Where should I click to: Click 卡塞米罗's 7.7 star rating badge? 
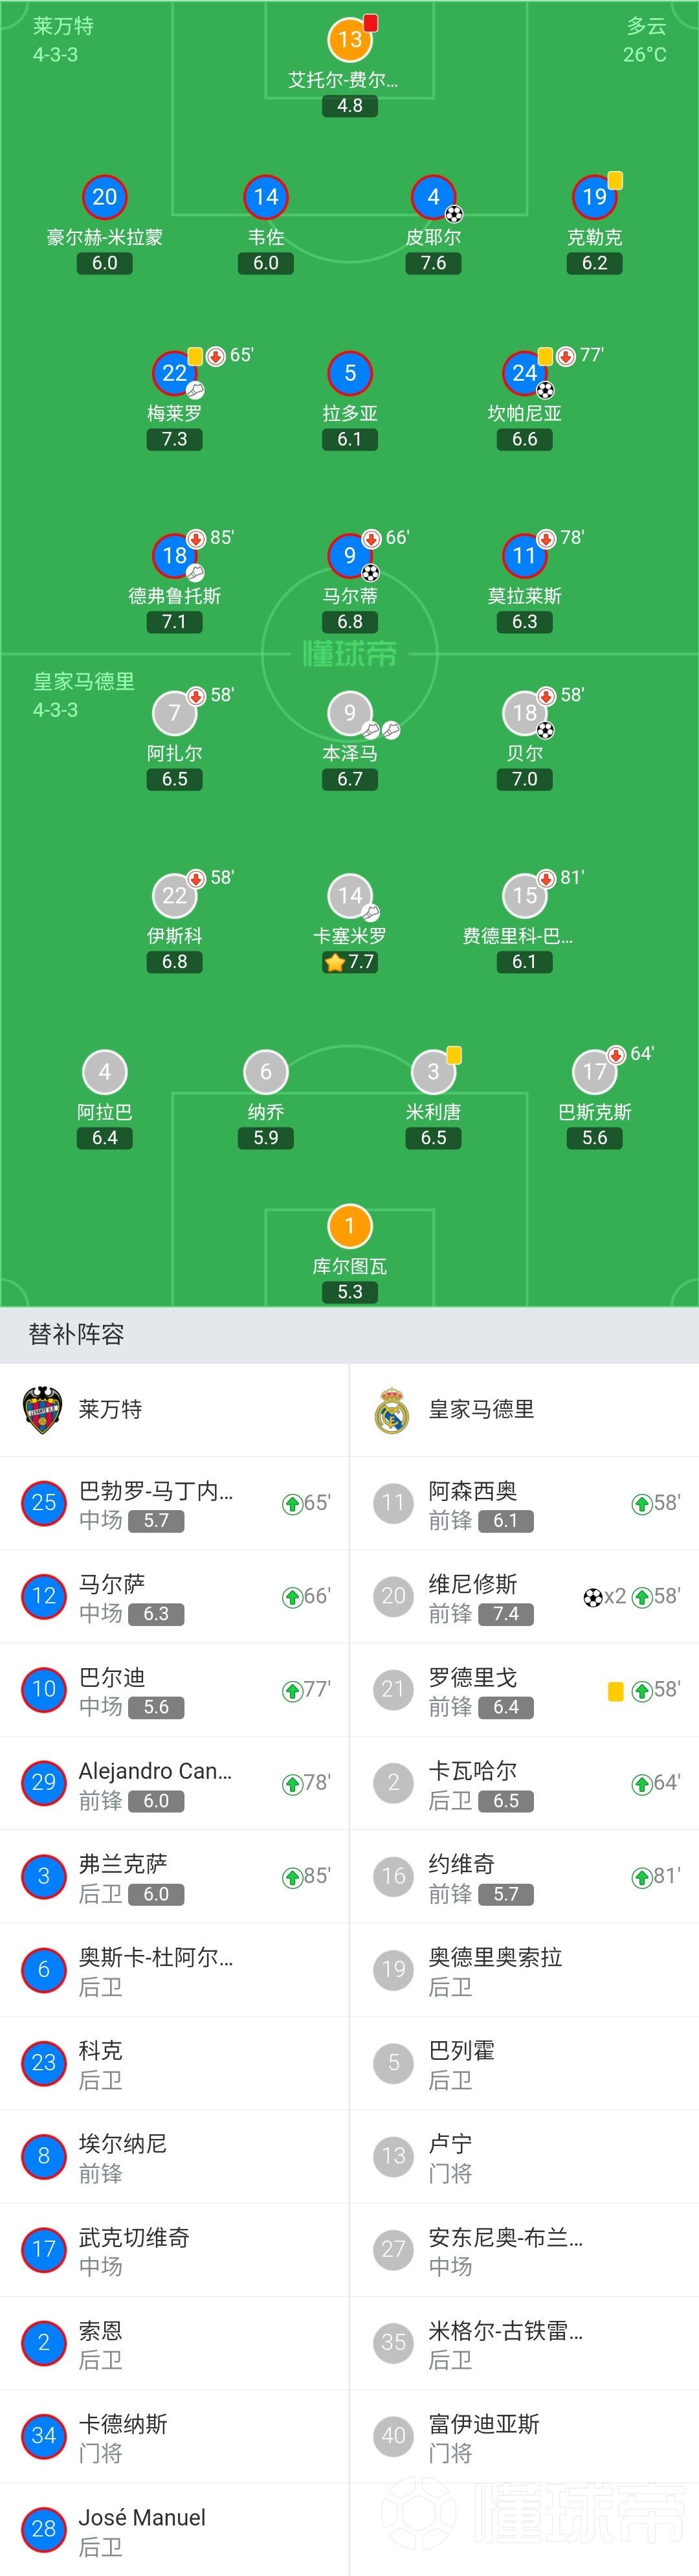click(x=349, y=962)
